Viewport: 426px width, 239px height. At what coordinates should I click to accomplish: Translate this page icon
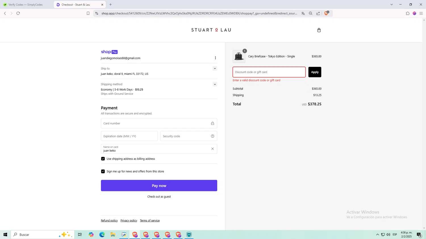coord(303,13)
